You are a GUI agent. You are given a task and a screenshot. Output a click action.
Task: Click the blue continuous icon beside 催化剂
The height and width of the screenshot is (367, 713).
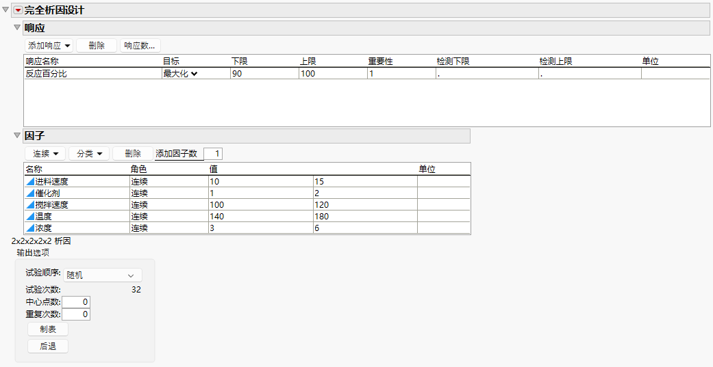(x=30, y=193)
